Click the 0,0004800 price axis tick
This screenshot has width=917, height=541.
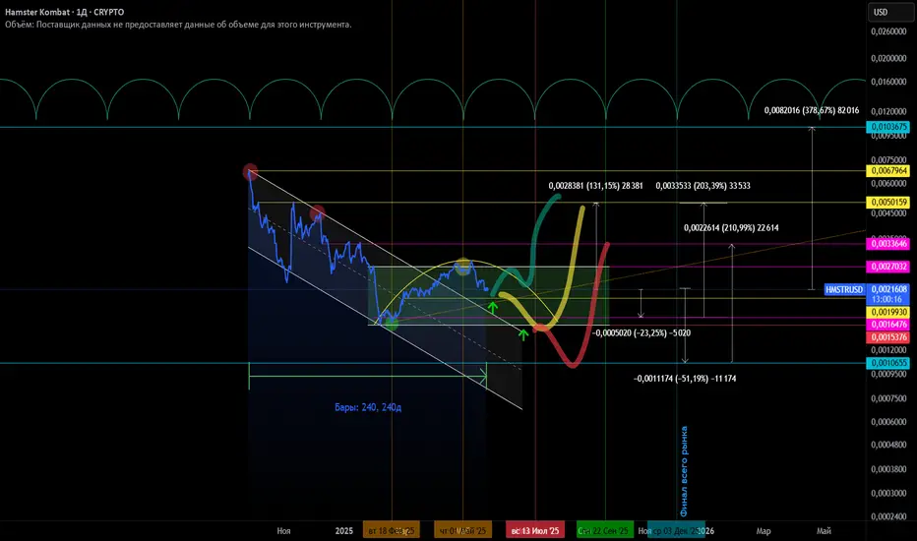pos(888,445)
